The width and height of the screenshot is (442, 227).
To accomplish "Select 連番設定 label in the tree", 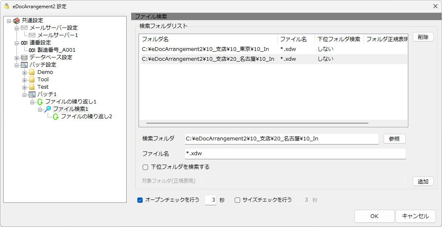I will tap(40, 43).
